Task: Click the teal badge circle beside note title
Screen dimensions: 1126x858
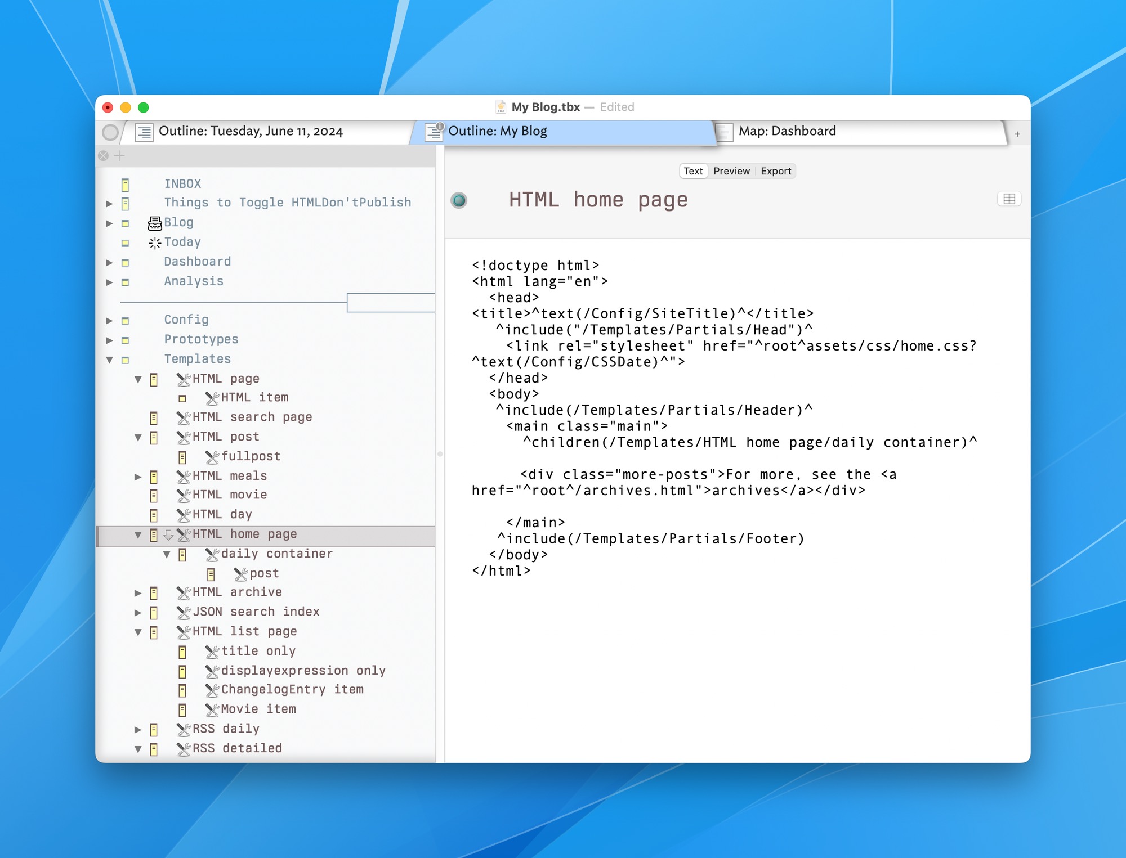Action: [x=459, y=200]
